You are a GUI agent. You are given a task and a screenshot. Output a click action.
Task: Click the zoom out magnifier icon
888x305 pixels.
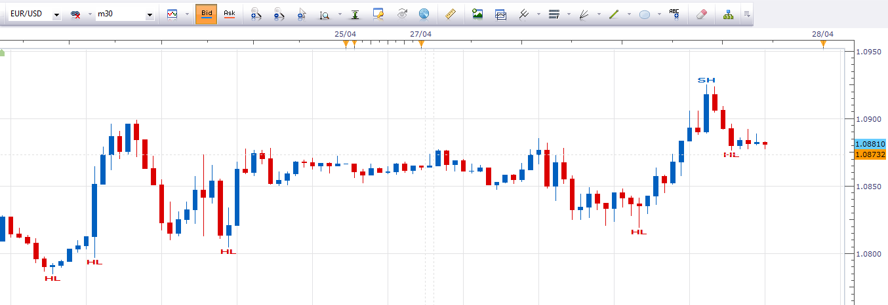(279, 14)
